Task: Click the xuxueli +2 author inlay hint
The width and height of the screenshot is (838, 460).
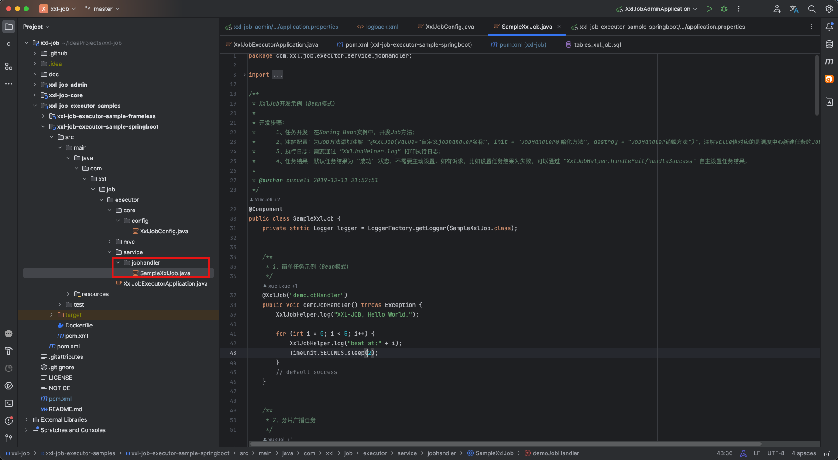Action: point(265,200)
